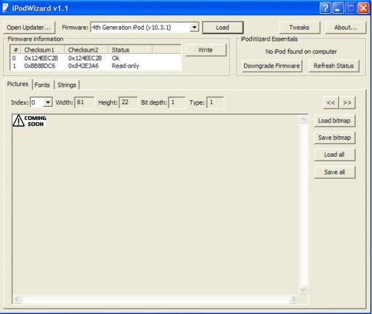This screenshot has height=314, width=372.
Task: Select firmware row with 0xBB8BDC6 checksum
Action: (96, 66)
